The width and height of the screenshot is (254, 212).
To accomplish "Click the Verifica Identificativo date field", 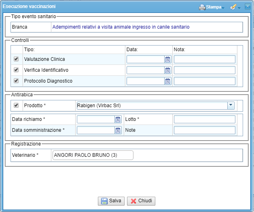I will pyautogui.click(x=146, y=70).
